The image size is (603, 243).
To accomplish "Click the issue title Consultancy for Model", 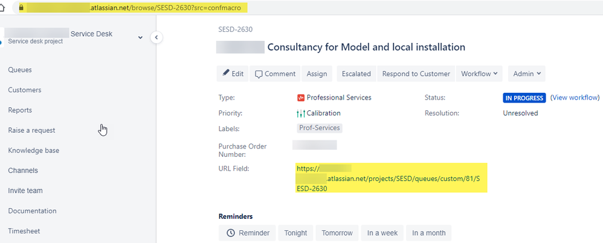I will [366, 47].
